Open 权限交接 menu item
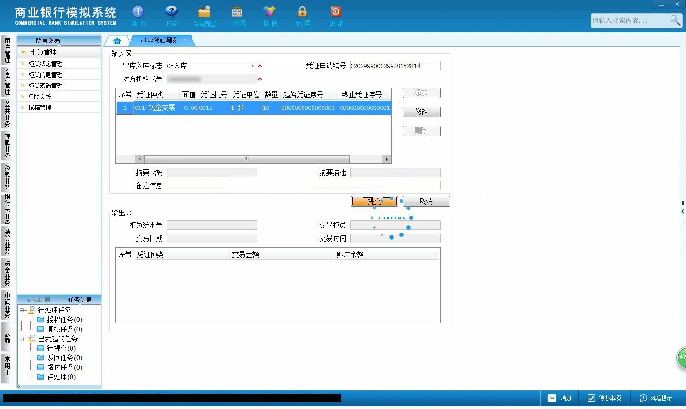 (x=40, y=97)
